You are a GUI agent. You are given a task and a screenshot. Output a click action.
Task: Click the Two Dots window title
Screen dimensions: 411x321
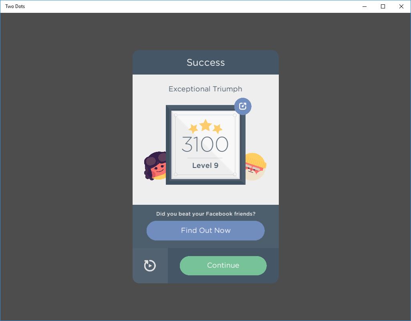15,6
